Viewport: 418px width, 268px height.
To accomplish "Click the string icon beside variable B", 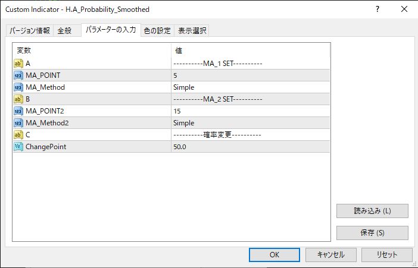I will pyautogui.click(x=18, y=99).
